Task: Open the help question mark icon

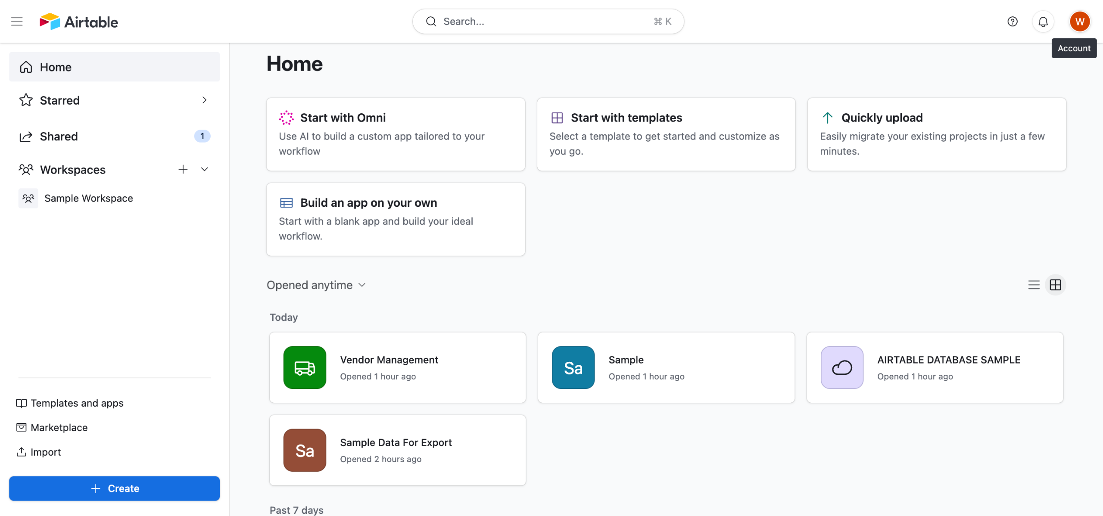Action: coord(1012,22)
